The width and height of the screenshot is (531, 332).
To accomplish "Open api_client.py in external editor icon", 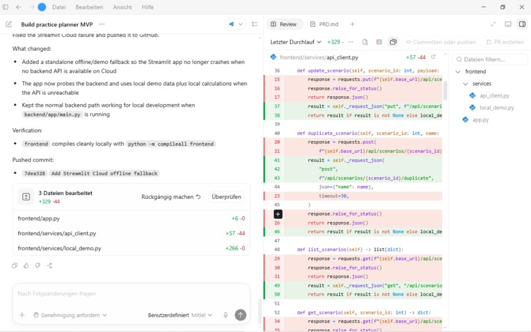I will [x=433, y=57].
